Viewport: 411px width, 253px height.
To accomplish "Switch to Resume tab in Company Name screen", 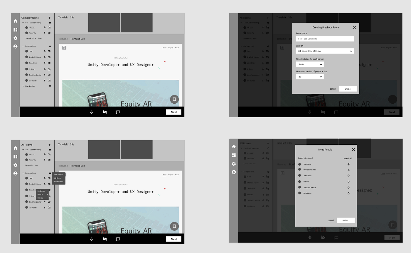I will [x=63, y=39].
